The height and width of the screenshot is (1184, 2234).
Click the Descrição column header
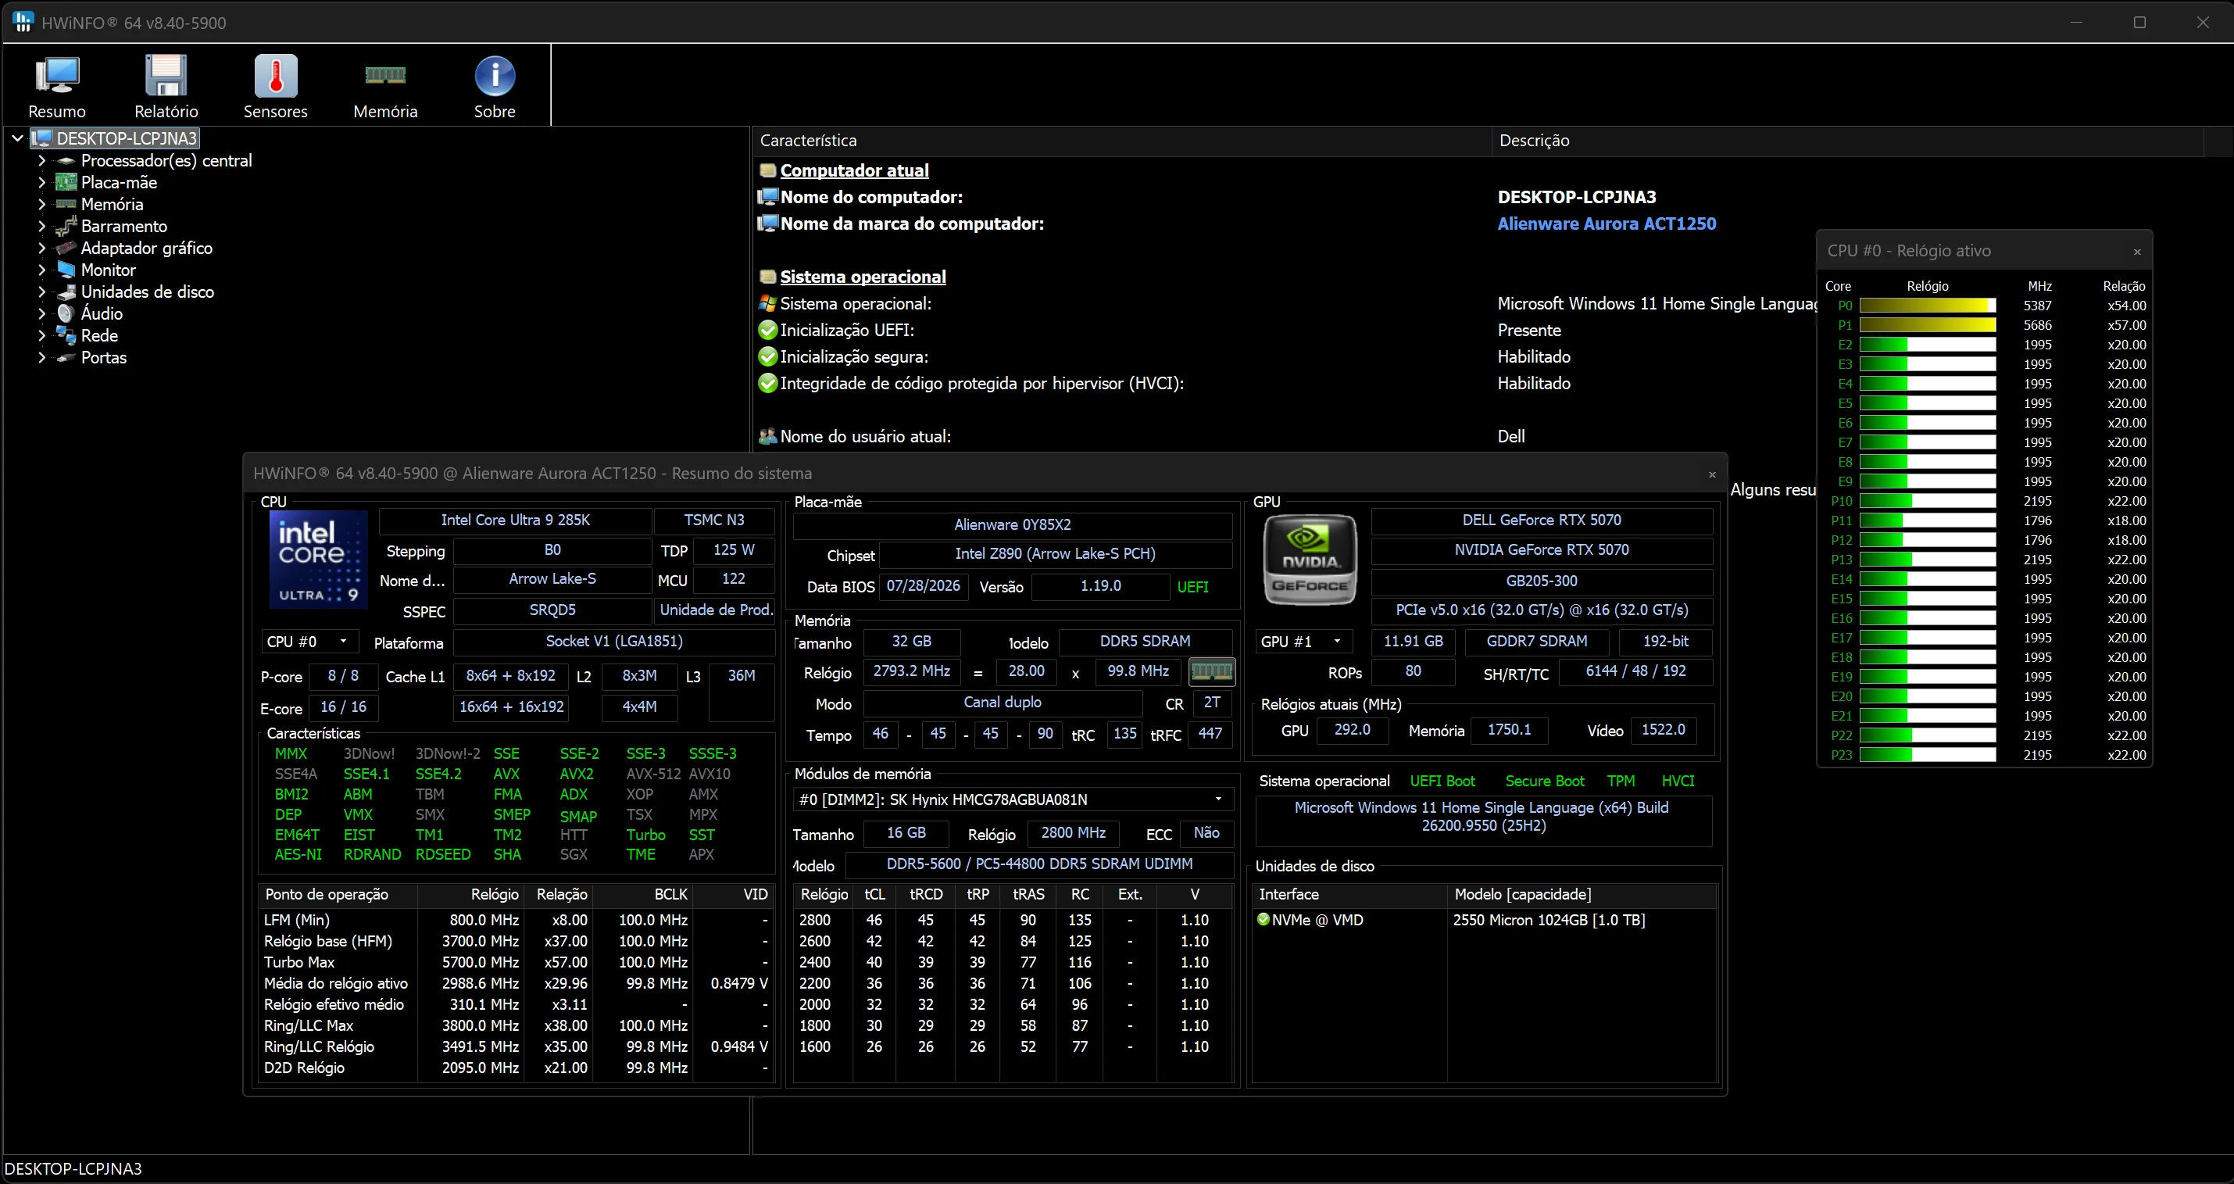pyautogui.click(x=1848, y=141)
